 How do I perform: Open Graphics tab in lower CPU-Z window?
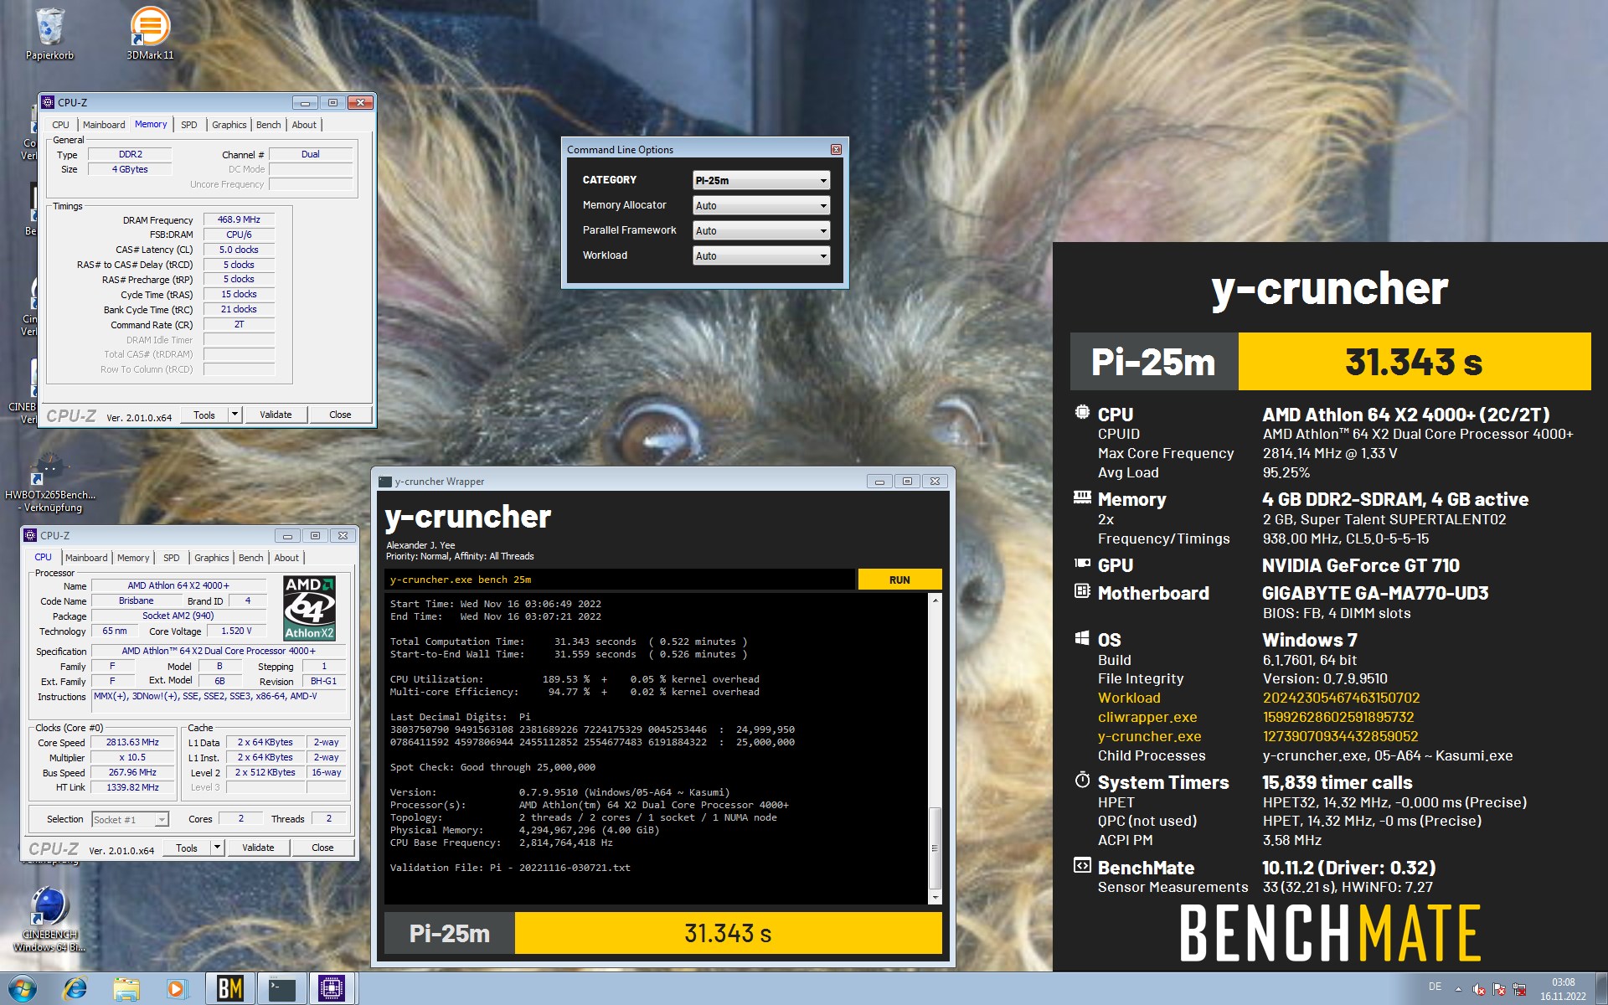(211, 558)
